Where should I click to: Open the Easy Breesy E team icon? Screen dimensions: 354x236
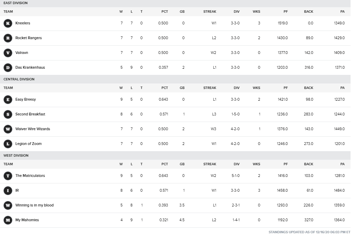[x=8, y=100]
